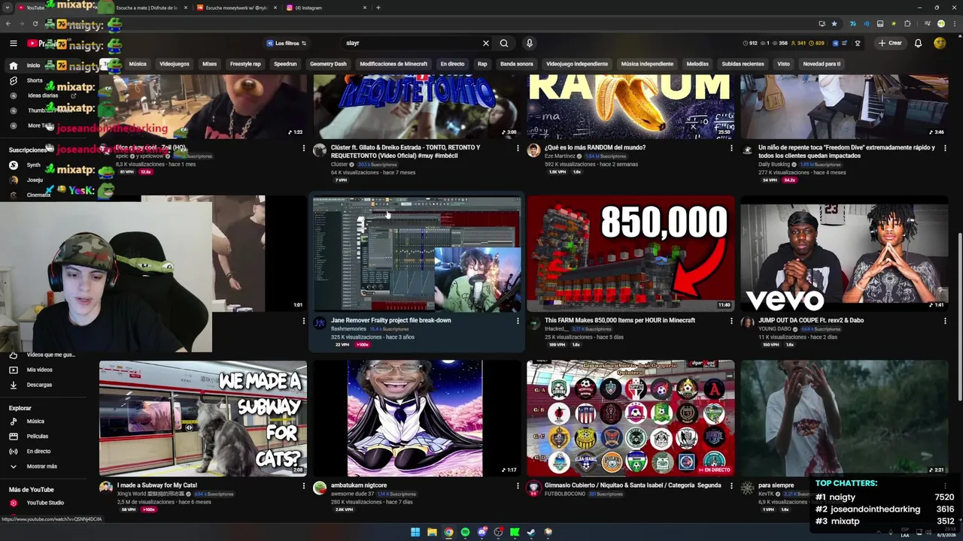Start voice search with the microphone icon
This screenshot has height=541, width=963.
point(530,44)
